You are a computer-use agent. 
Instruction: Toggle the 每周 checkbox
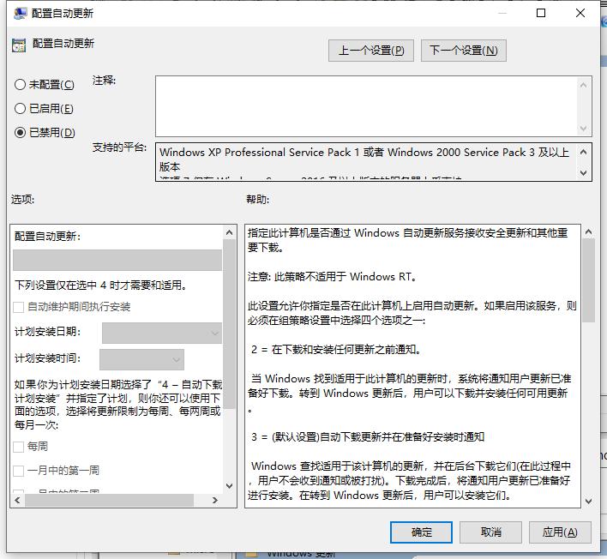point(18,447)
